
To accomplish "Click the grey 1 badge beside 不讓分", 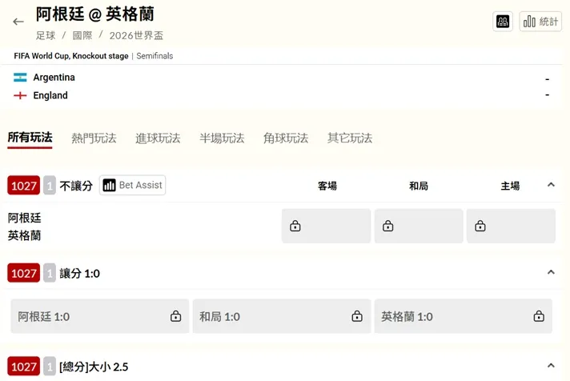I will coord(50,186).
